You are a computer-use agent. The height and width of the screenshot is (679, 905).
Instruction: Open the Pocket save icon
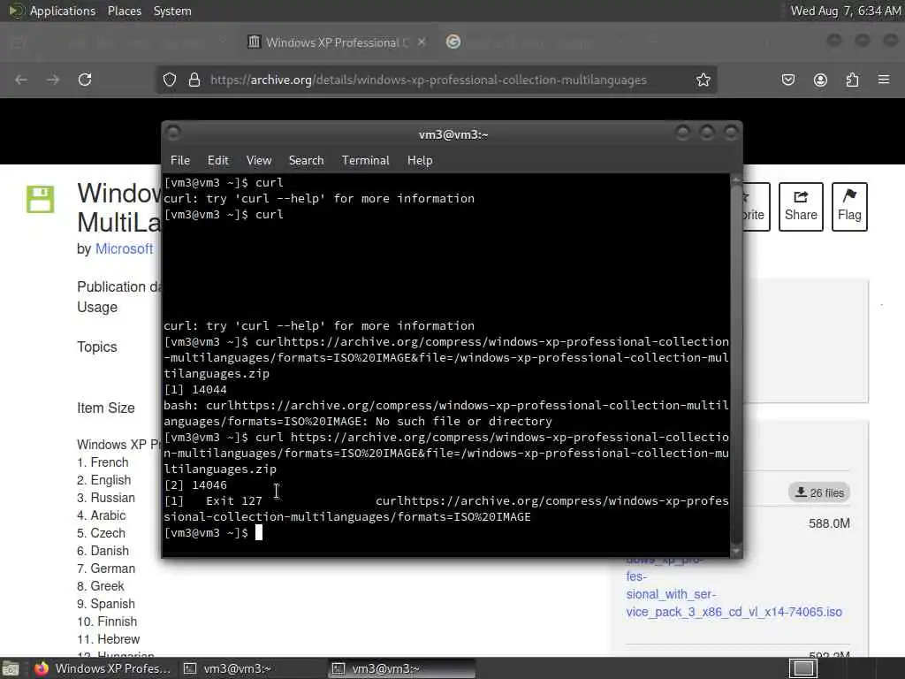(x=788, y=80)
